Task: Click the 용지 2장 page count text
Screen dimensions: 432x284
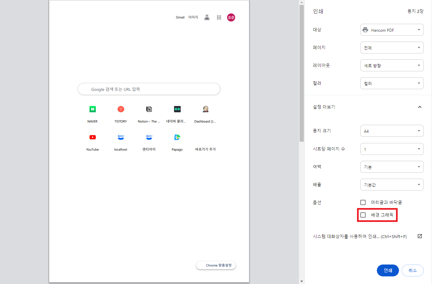Action: pos(415,11)
